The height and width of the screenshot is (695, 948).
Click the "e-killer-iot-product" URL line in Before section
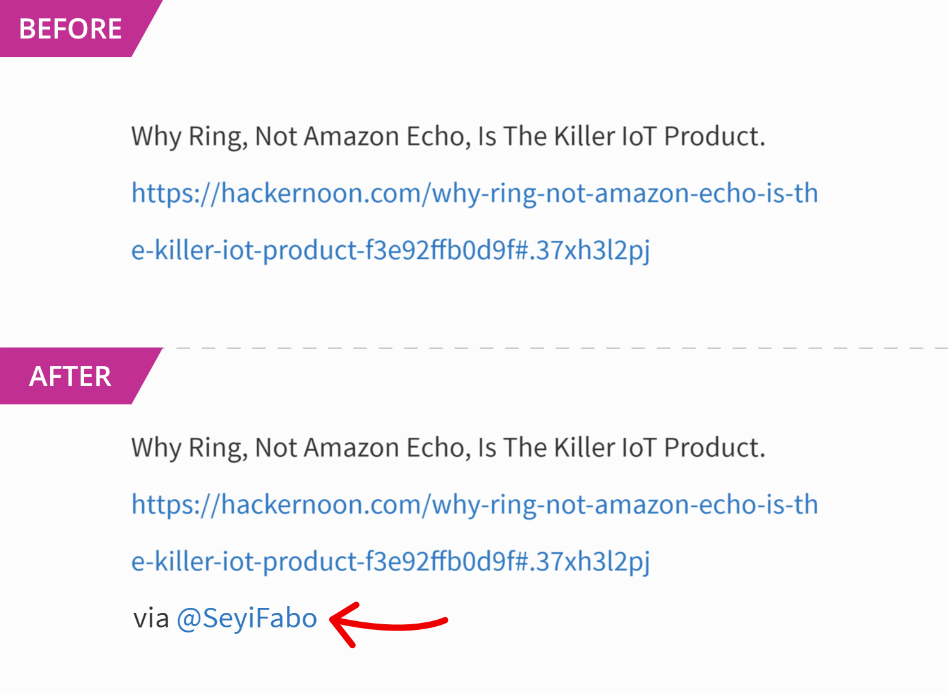(390, 250)
